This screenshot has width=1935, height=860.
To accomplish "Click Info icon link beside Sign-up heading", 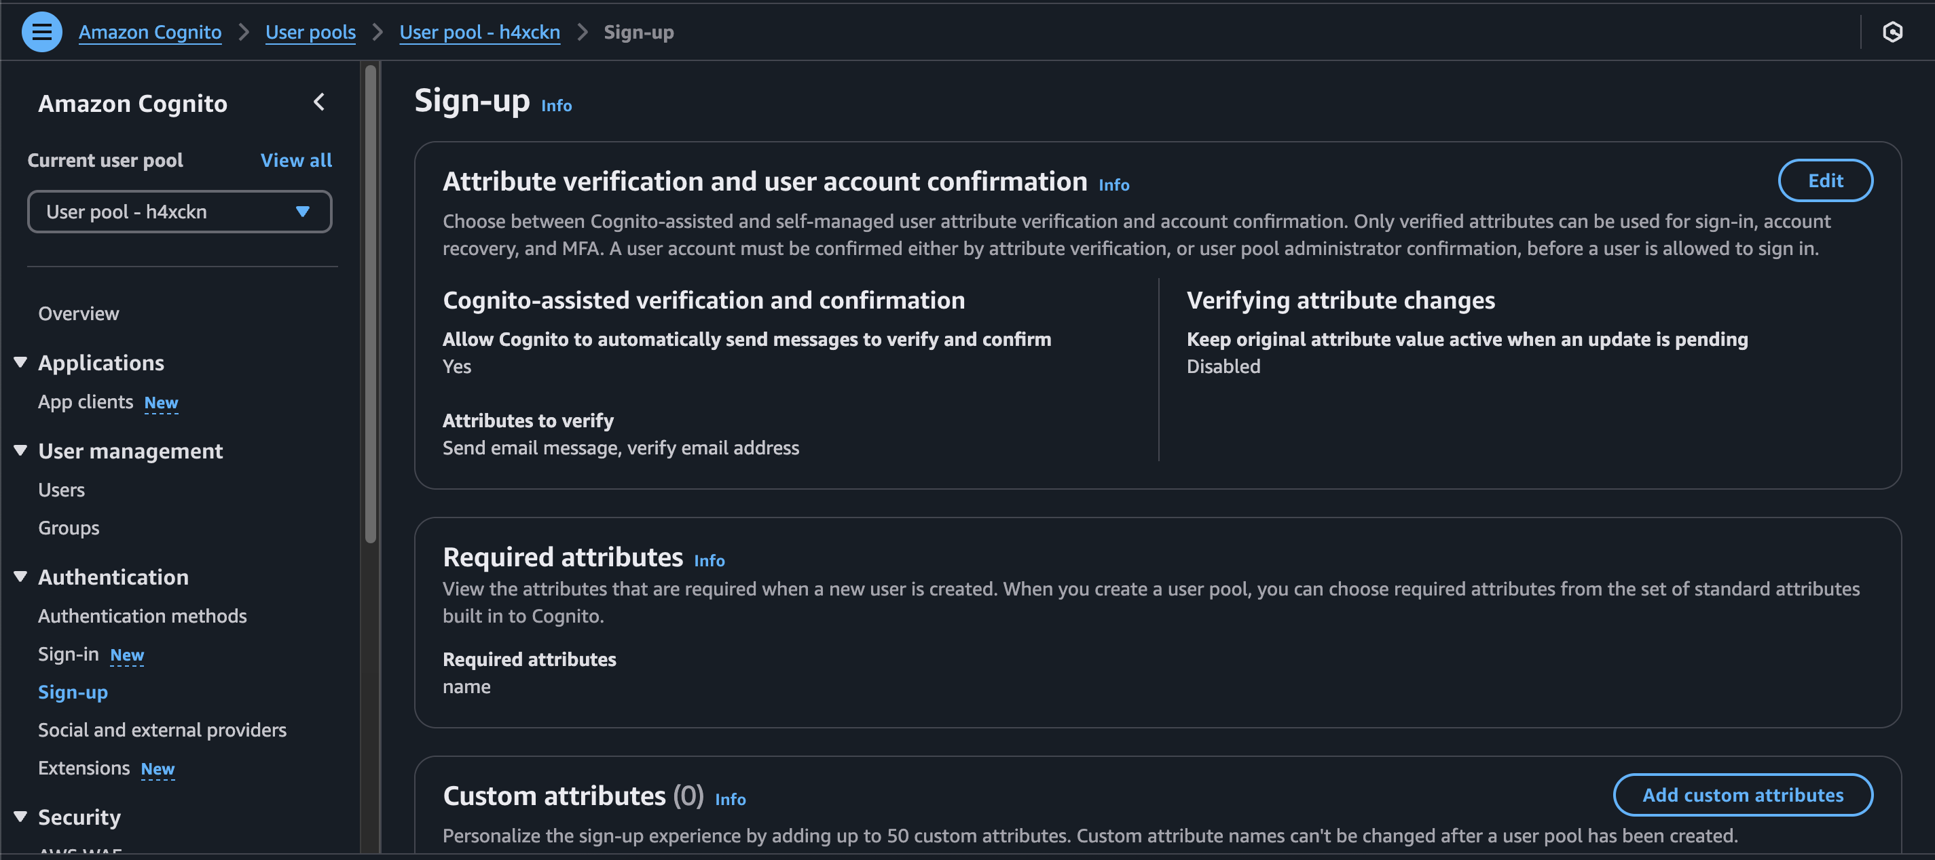I will (x=556, y=106).
